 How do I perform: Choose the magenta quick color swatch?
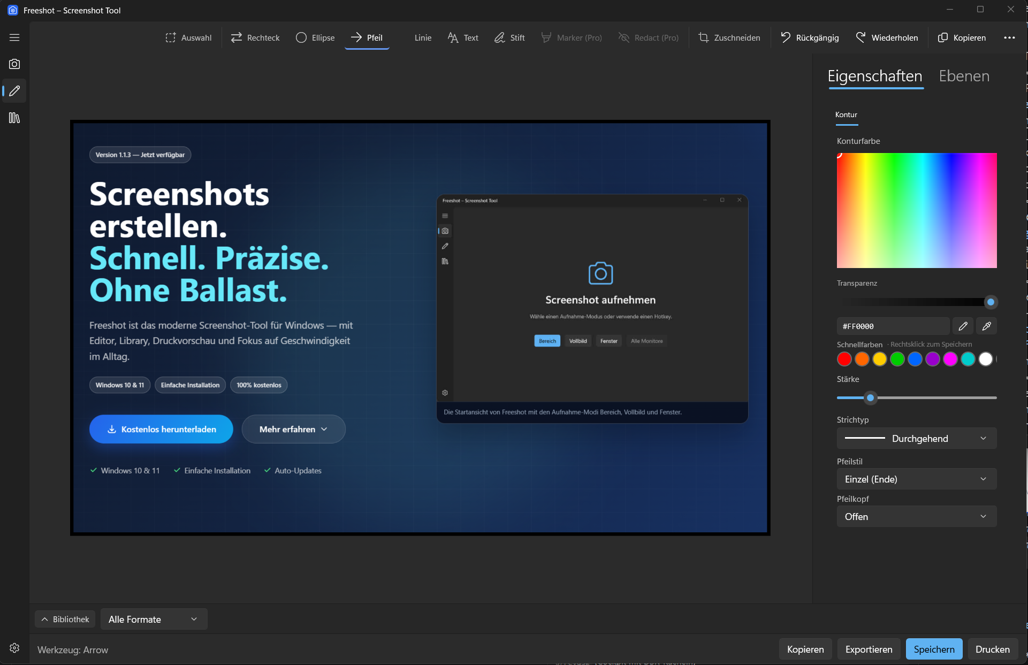pyautogui.click(x=950, y=360)
